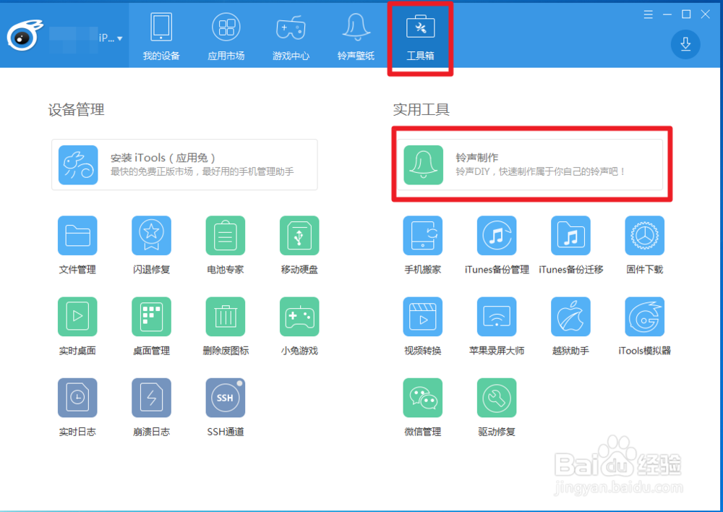
Task: Click the download manager arrow icon
Action: click(x=685, y=44)
